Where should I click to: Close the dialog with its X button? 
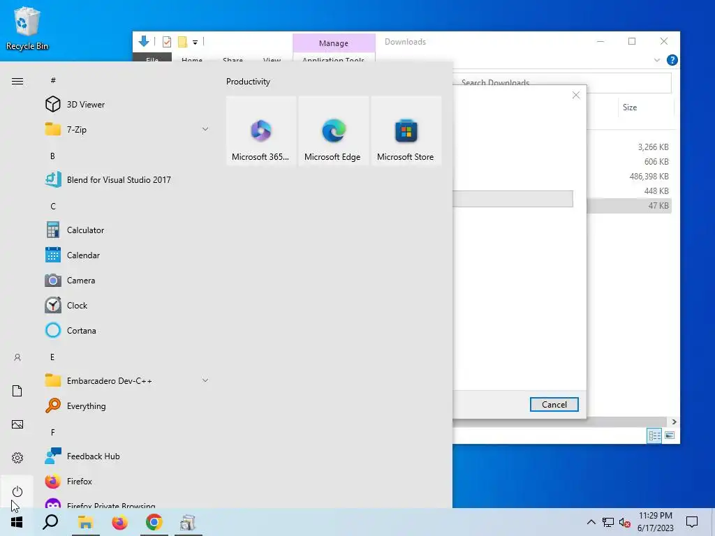(576, 95)
